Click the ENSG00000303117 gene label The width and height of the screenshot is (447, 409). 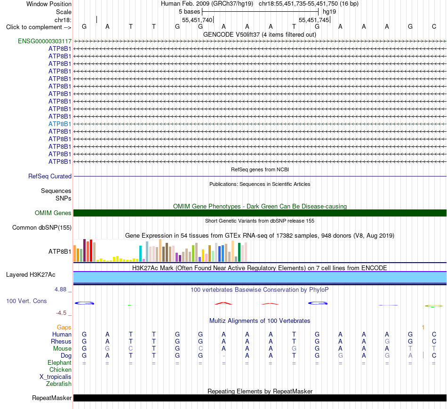[45, 41]
